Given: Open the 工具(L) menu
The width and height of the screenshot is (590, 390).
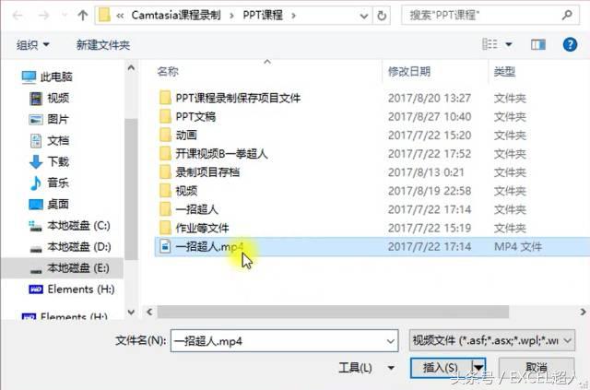Looking at the screenshot, I should (x=366, y=368).
